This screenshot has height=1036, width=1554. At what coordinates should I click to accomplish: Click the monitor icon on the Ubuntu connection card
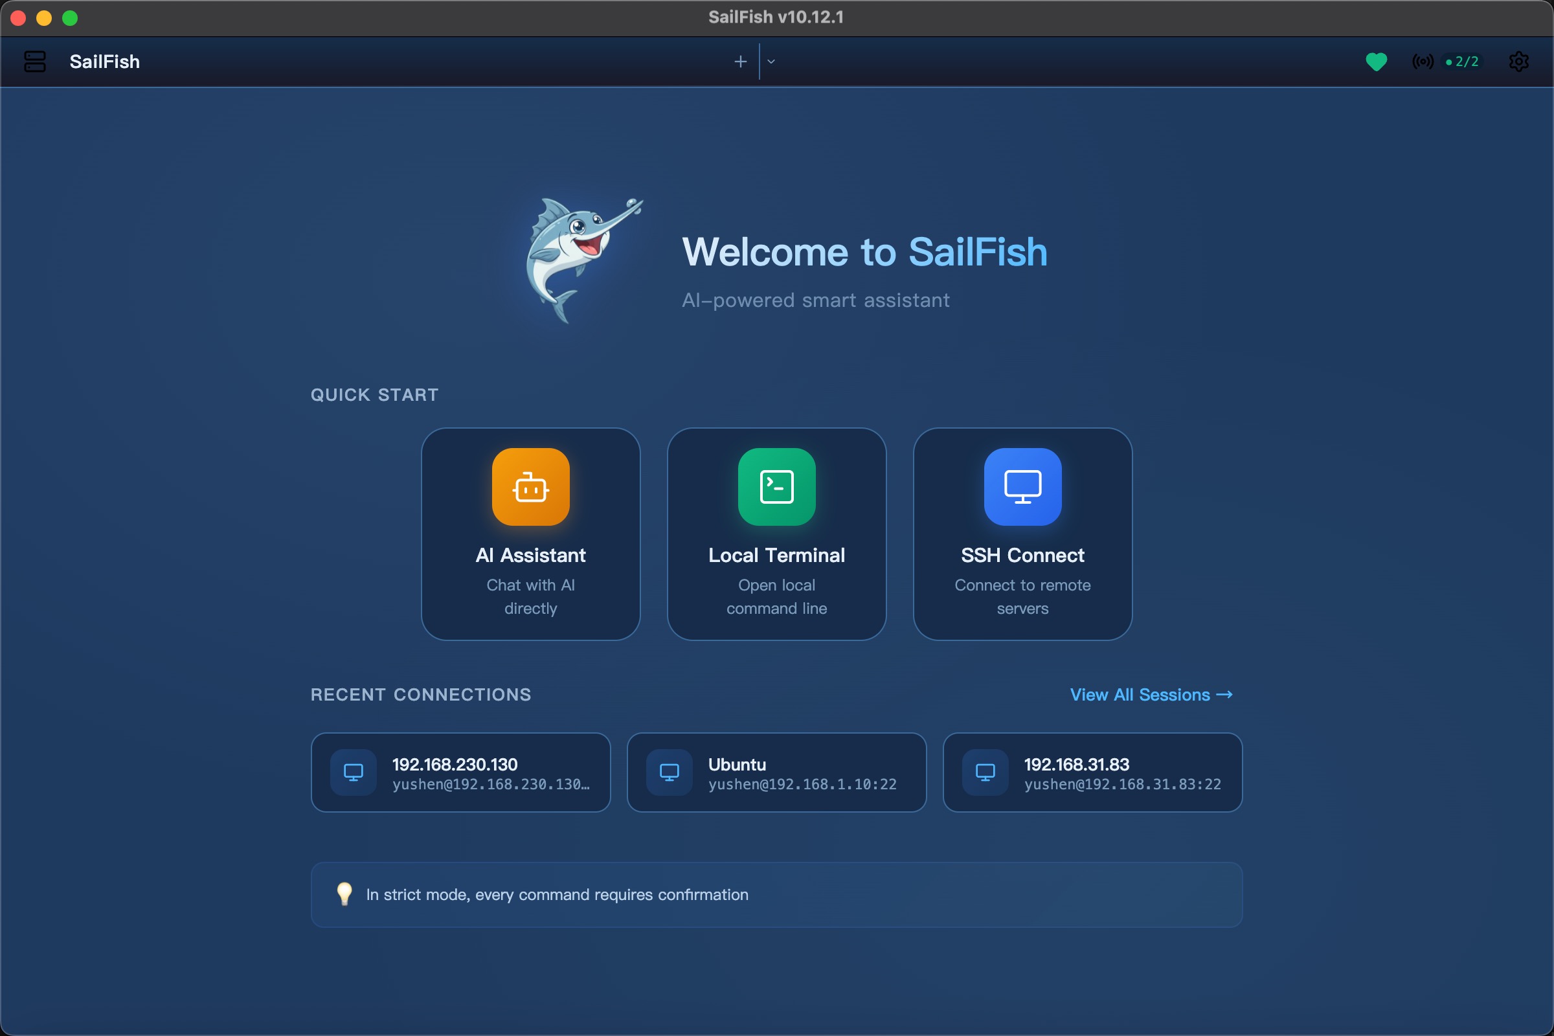(669, 772)
